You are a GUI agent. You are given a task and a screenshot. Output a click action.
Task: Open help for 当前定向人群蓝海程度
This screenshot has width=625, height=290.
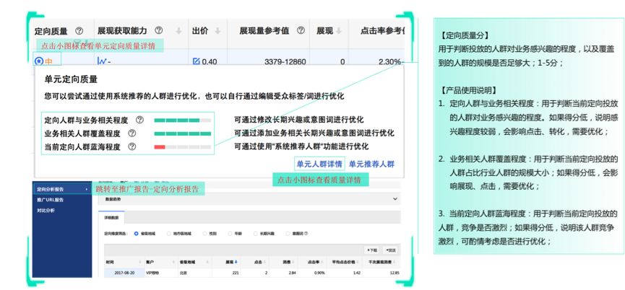tap(132, 146)
